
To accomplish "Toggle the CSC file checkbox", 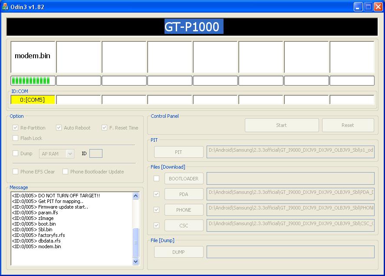I will (156, 226).
